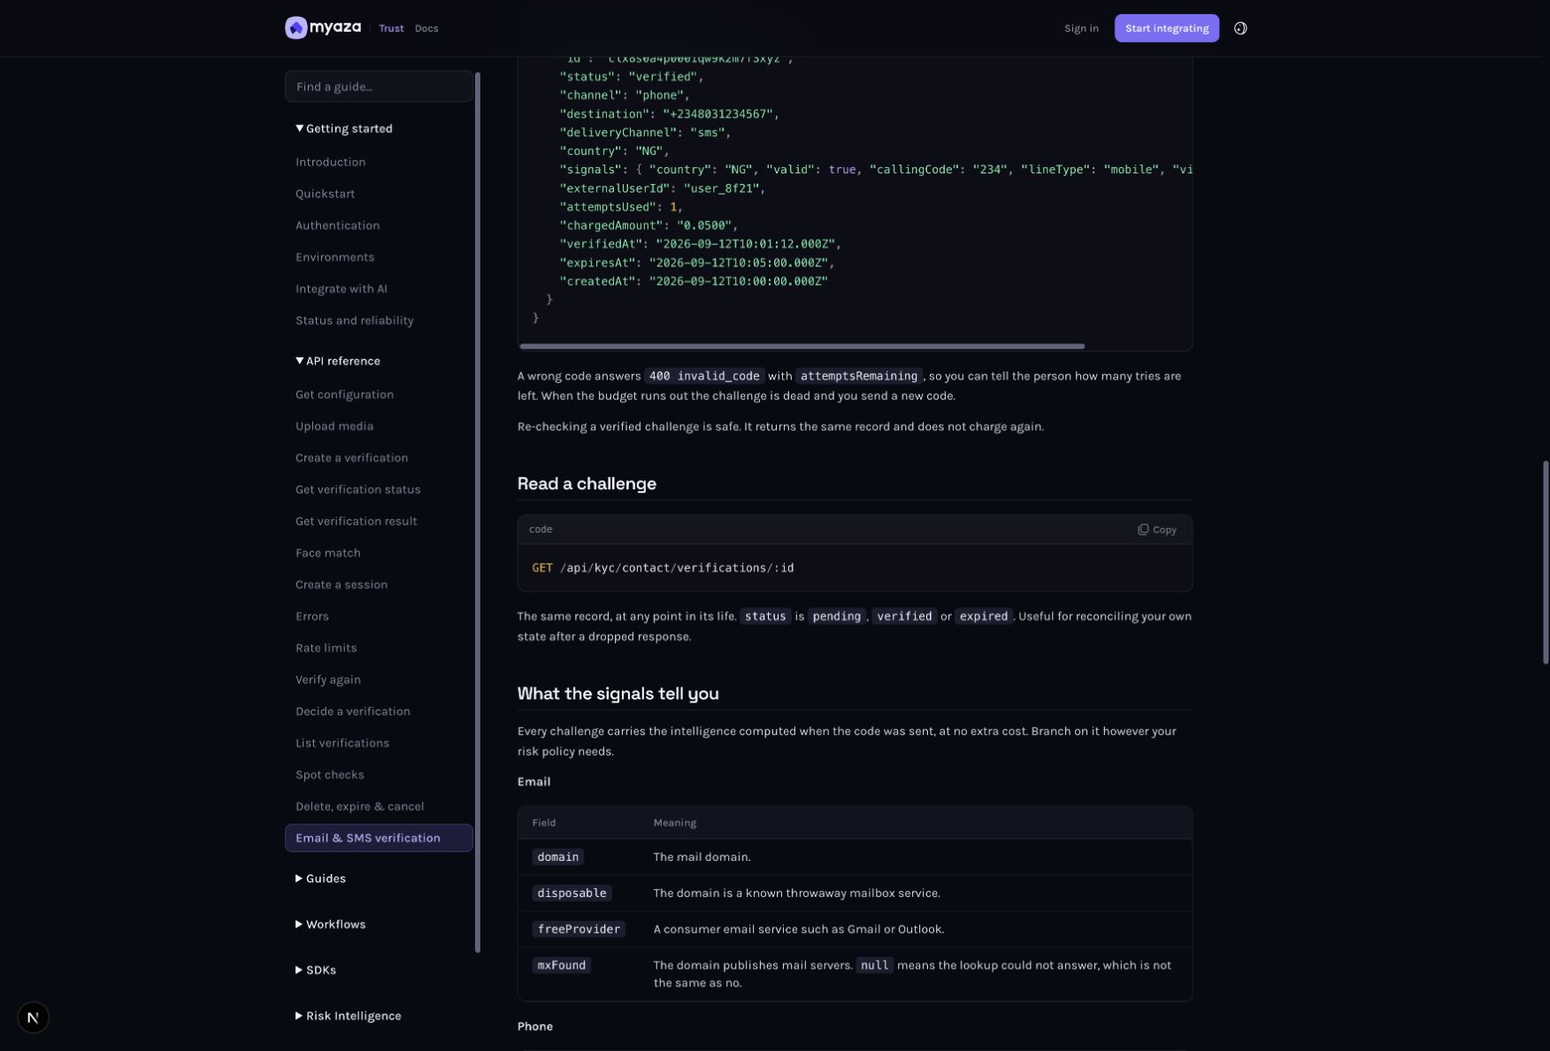
Task: Expand the Workflows section
Action: (x=330, y=924)
